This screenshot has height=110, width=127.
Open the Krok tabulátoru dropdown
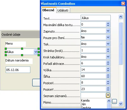(x=108, y=57)
